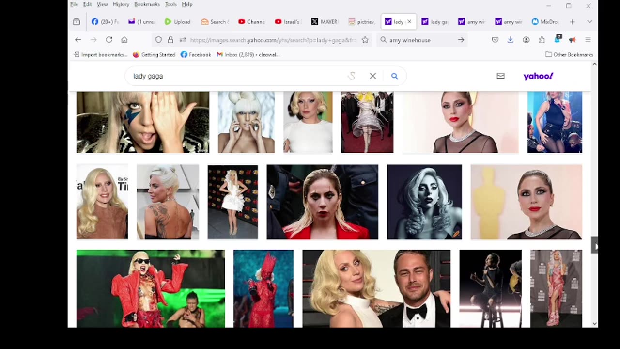Click the page scrollbar thumb
This screenshot has height=349, width=620.
pyautogui.click(x=594, y=245)
